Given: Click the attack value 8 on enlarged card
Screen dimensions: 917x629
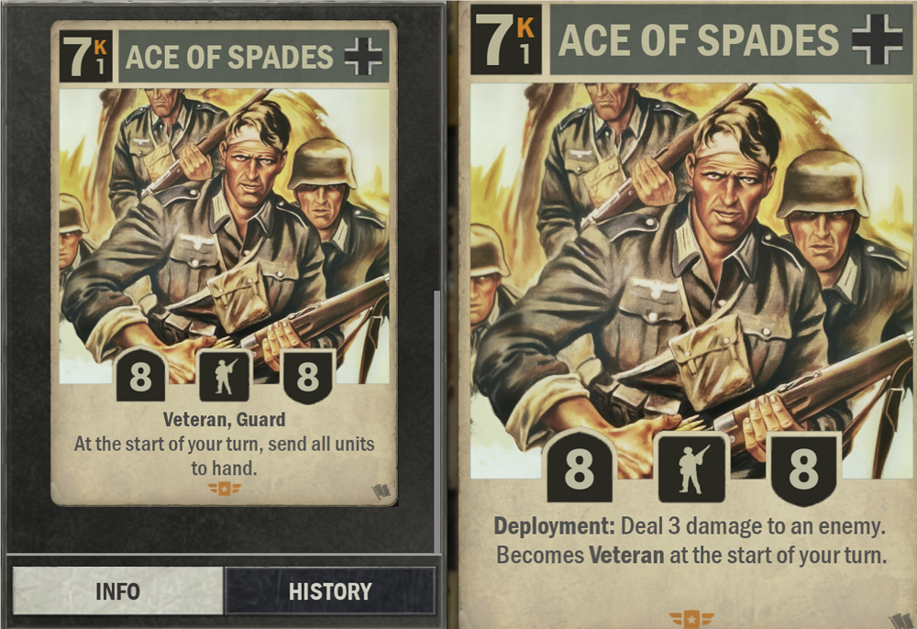Looking at the screenshot, I should (580, 468).
